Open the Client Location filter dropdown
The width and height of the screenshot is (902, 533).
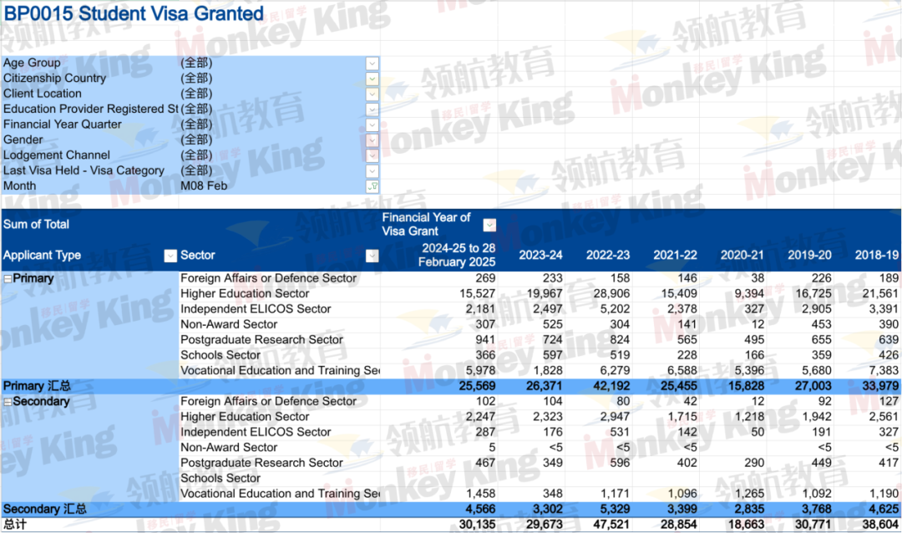coord(372,94)
